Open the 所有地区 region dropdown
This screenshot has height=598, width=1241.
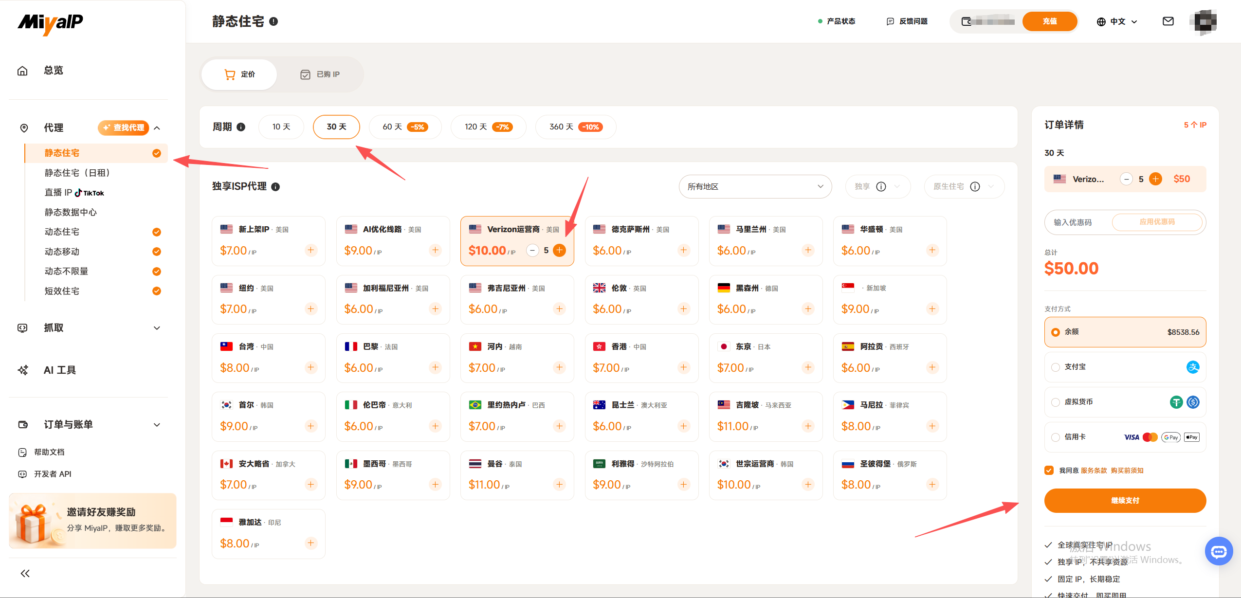click(x=755, y=186)
